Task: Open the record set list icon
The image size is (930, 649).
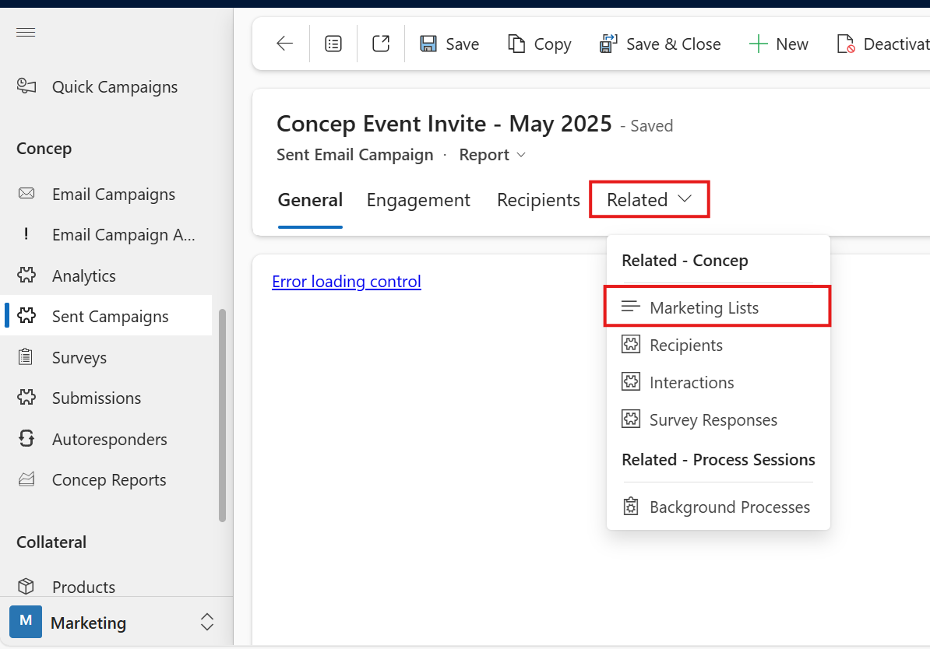Action: pyautogui.click(x=333, y=44)
